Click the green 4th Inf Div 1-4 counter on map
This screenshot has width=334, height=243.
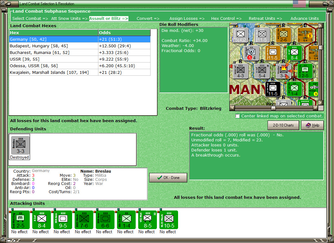point(294,89)
